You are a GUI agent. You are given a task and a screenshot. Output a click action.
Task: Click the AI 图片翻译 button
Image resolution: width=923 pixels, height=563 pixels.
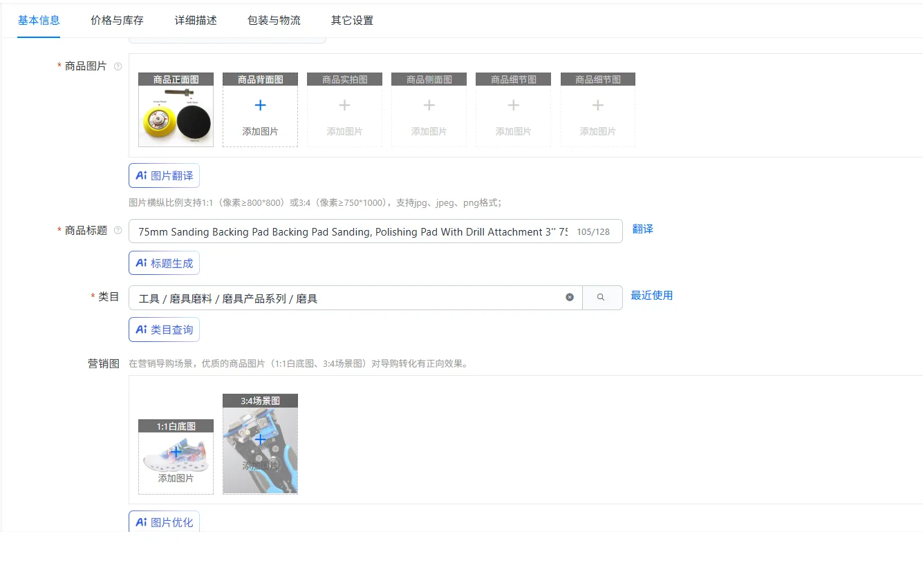click(x=164, y=175)
